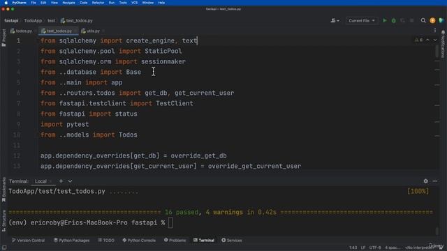Click the grey Stop square icon

click(x=411, y=20)
